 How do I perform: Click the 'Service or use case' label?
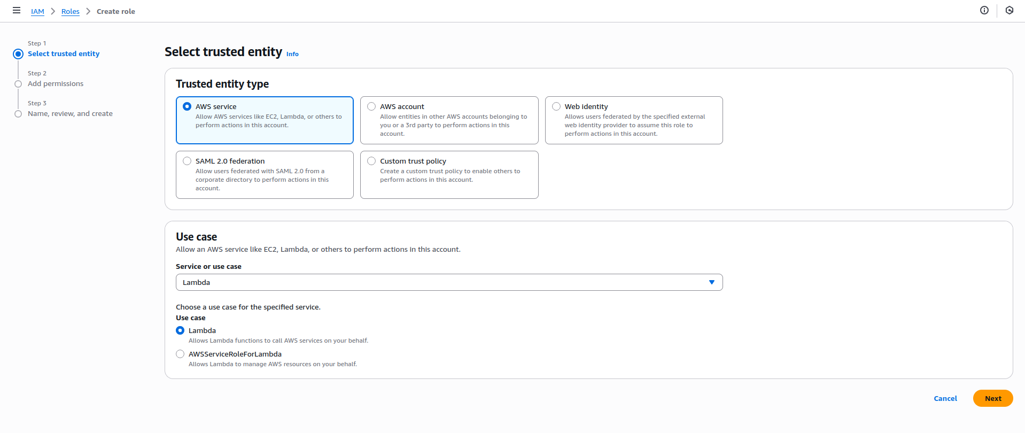tap(208, 266)
